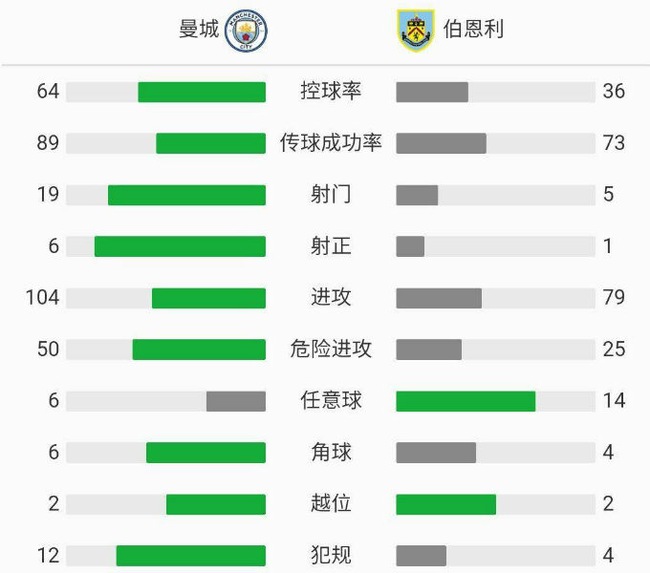Click Burnley's green 任意球 bar

click(466, 401)
